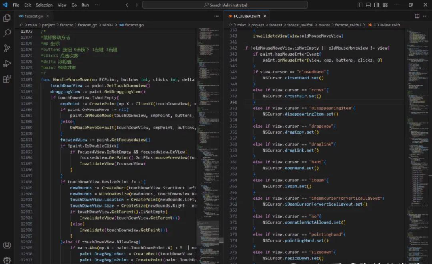Click the right editor minimap

pyautogui.click(x=417, y=146)
